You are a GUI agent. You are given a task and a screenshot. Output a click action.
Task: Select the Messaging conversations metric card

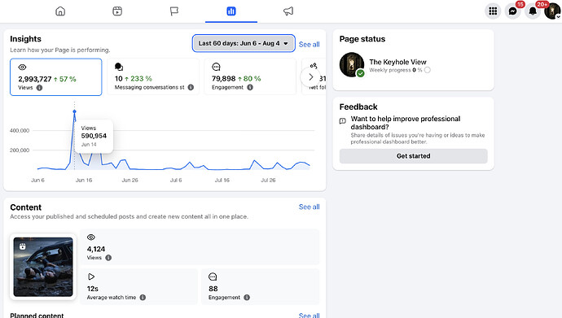tap(153, 77)
